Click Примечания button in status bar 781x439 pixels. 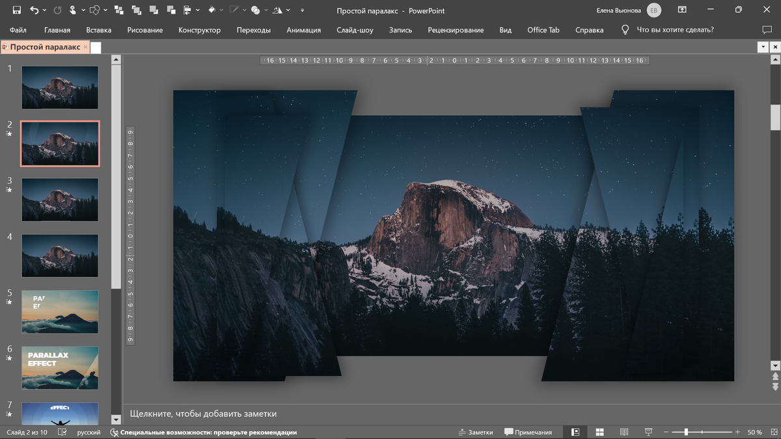click(x=528, y=432)
